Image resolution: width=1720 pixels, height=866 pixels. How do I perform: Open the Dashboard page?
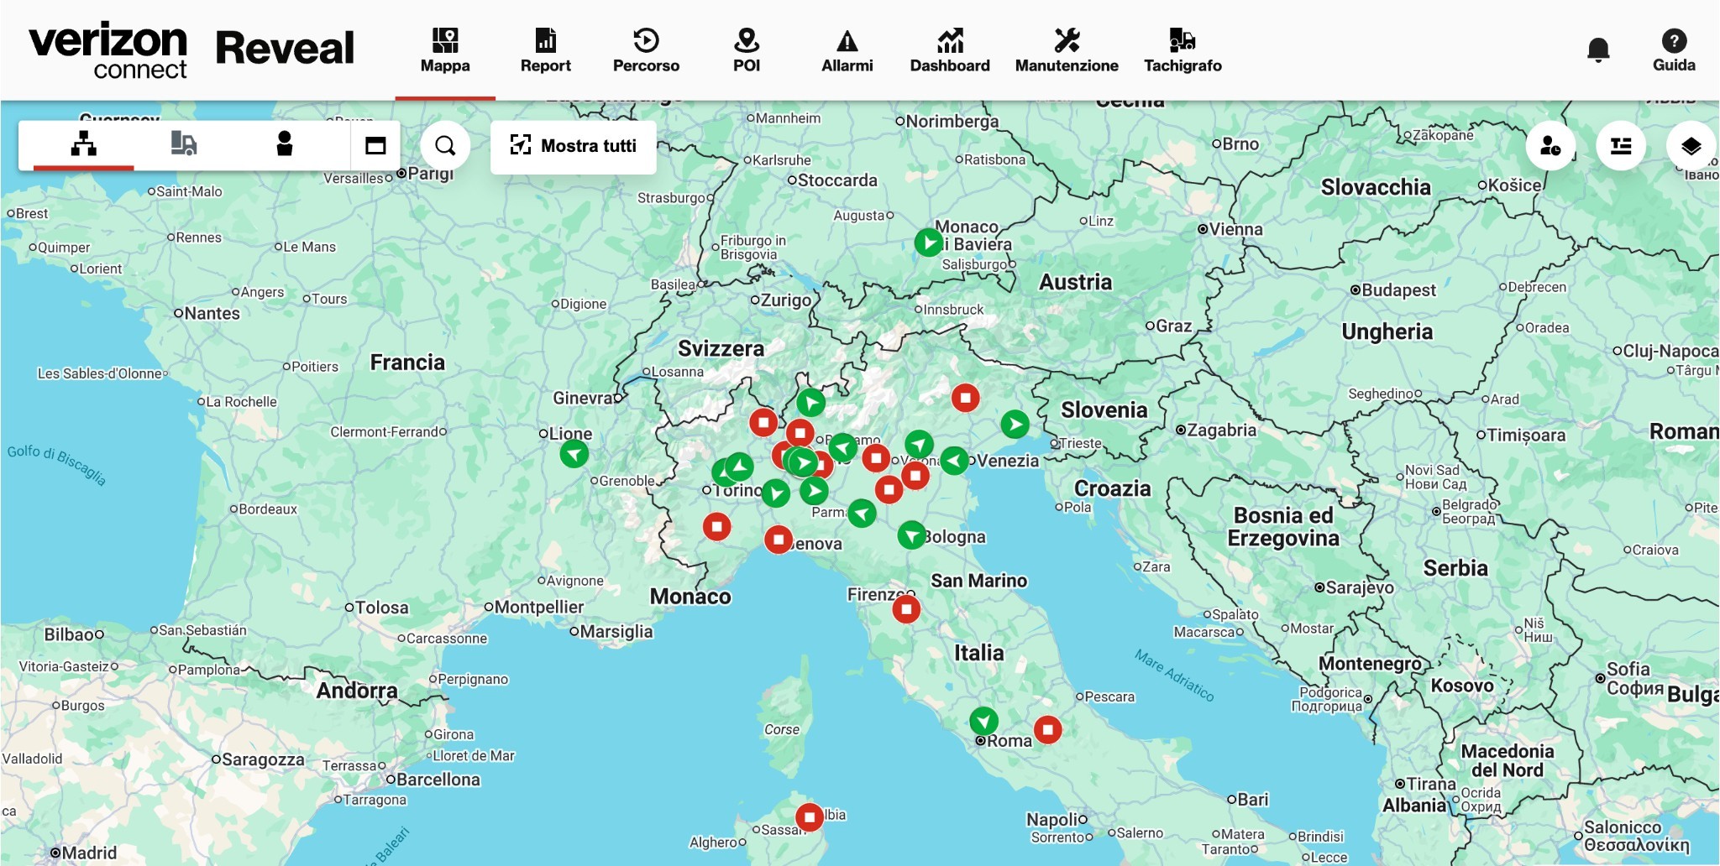pos(950,50)
